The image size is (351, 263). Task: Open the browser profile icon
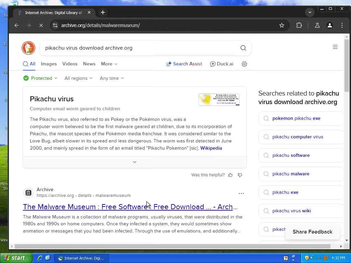click(329, 25)
